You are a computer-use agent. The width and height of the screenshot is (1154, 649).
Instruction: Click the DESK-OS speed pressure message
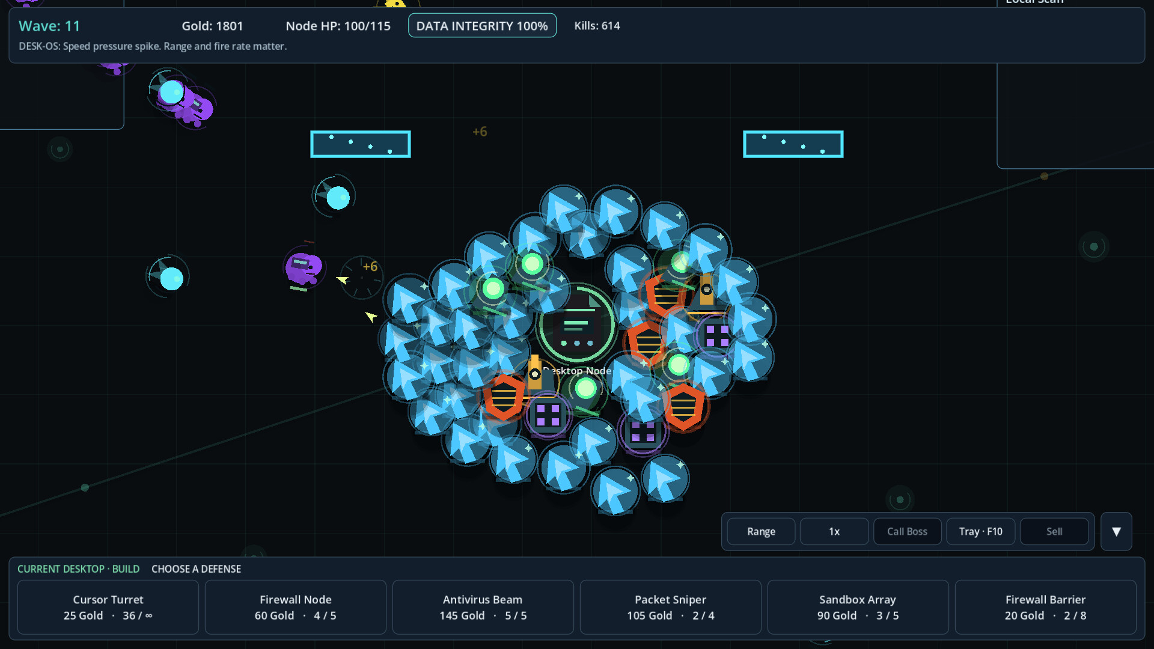[x=153, y=46]
